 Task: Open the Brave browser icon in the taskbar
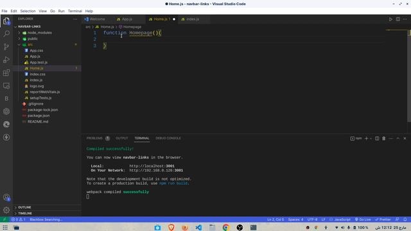tap(171, 227)
